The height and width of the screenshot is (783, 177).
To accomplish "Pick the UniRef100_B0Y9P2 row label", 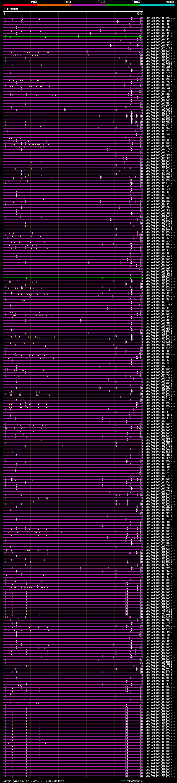I will (159, 207).
